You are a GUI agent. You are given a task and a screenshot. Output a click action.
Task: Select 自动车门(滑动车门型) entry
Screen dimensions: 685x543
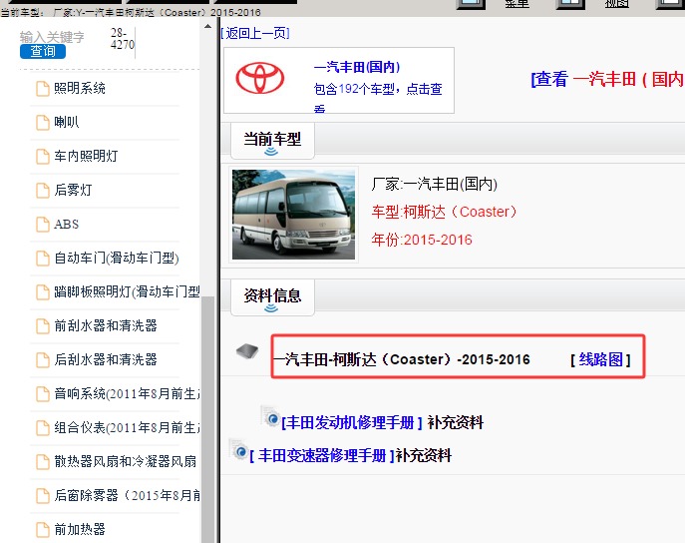[117, 258]
